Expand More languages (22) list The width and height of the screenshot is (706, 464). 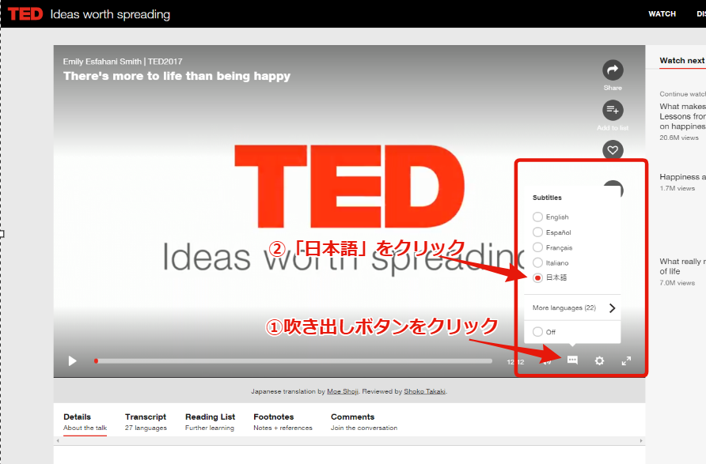click(573, 308)
